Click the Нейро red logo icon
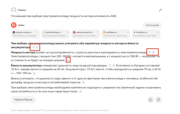Viewport: 180px width, 114px height. tap(14, 25)
